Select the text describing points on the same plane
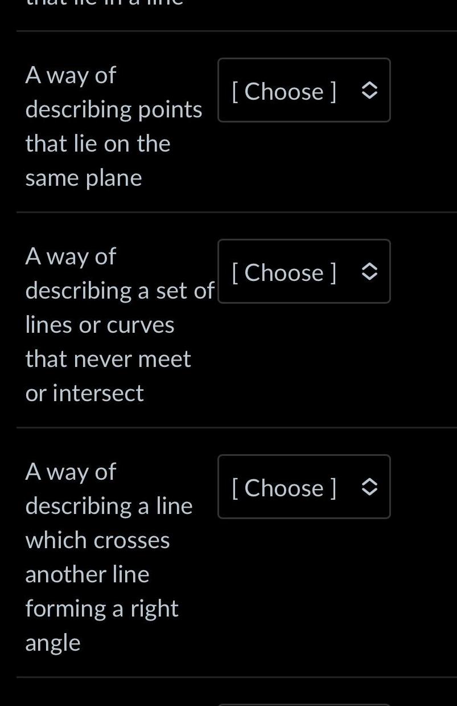457x706 pixels. pyautogui.click(x=114, y=125)
